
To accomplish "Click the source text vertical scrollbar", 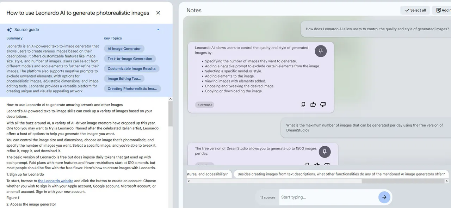I will 171,115.
